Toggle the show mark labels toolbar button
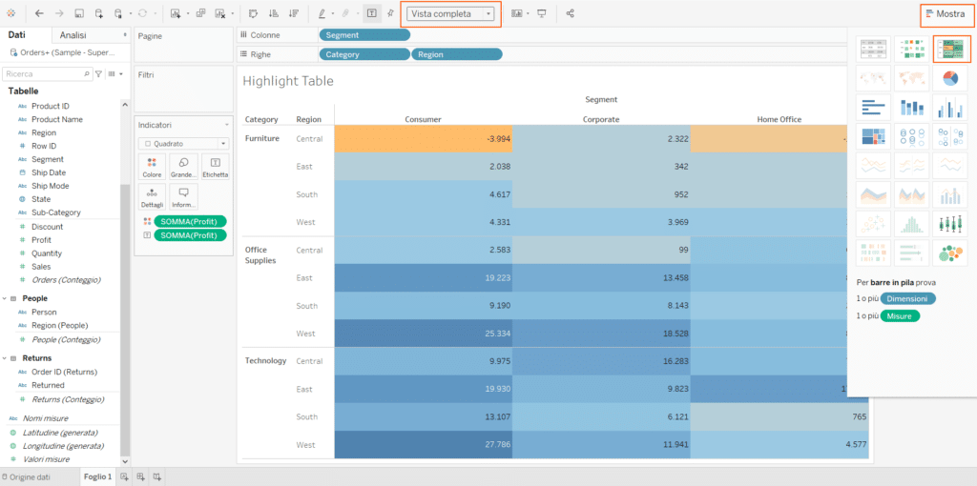Screen dimensions: 977x486 [370, 13]
